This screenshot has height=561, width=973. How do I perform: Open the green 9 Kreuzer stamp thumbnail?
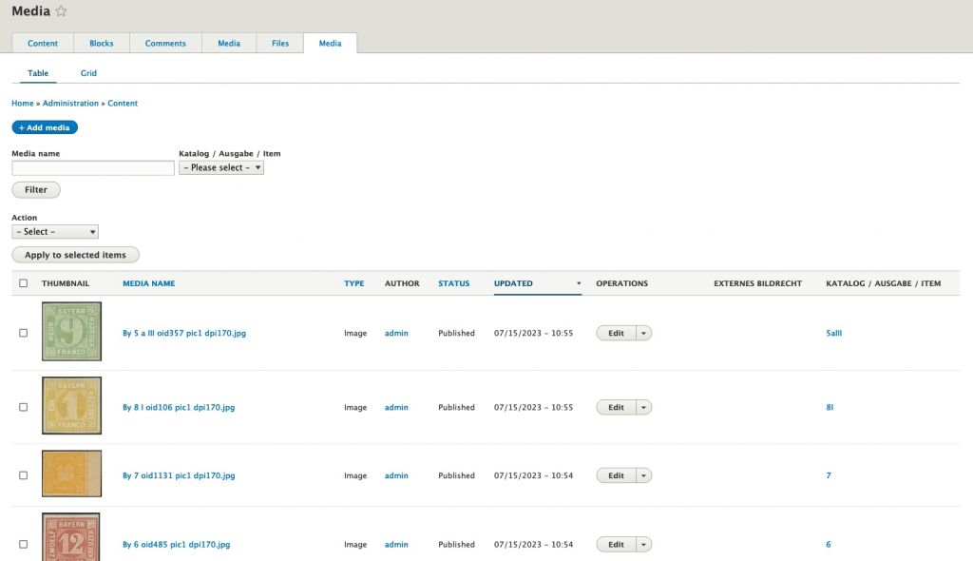tap(71, 332)
